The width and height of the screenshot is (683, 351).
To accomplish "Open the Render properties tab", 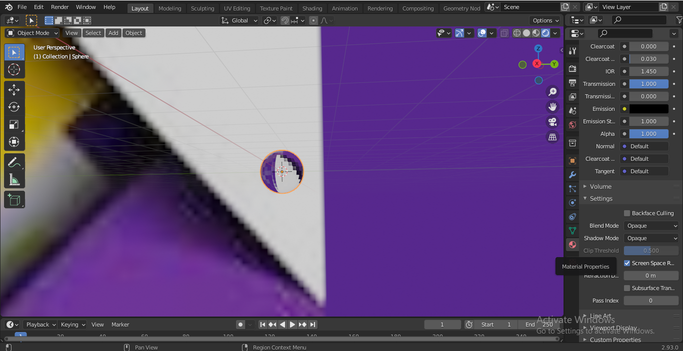I will click(572, 68).
